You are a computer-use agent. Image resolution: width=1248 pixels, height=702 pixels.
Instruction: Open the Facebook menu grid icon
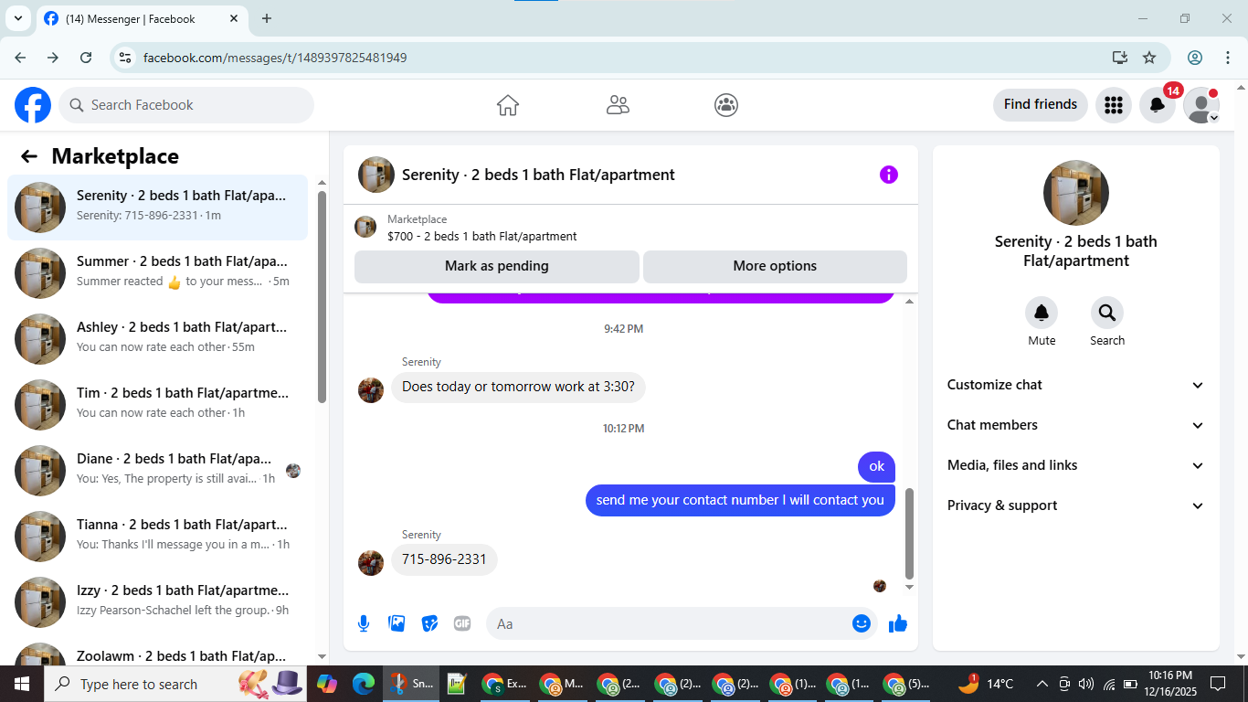(1113, 105)
